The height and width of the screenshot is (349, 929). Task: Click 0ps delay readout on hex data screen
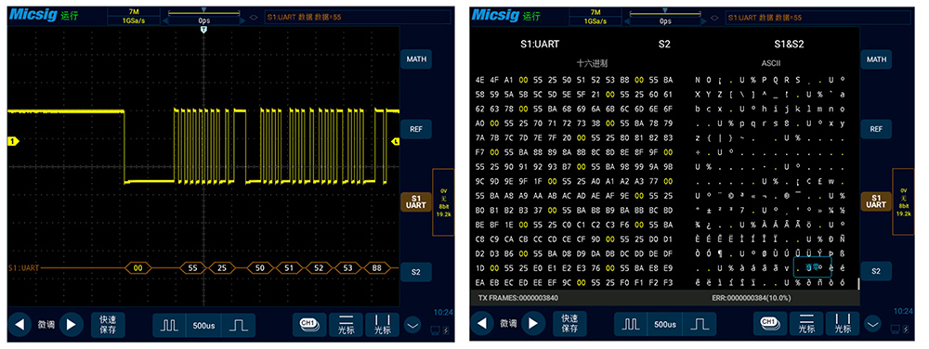[665, 20]
